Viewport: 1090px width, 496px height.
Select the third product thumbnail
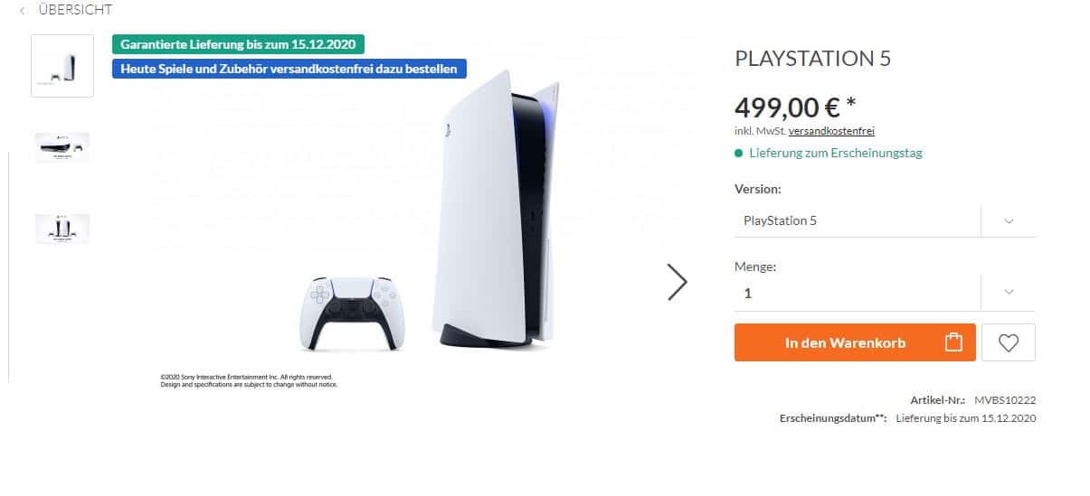[x=62, y=228]
